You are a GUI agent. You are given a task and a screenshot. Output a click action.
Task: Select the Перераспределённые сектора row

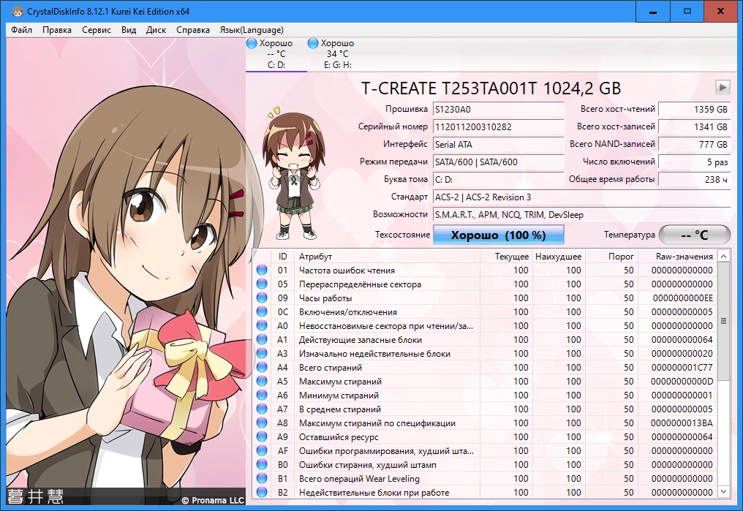point(486,284)
